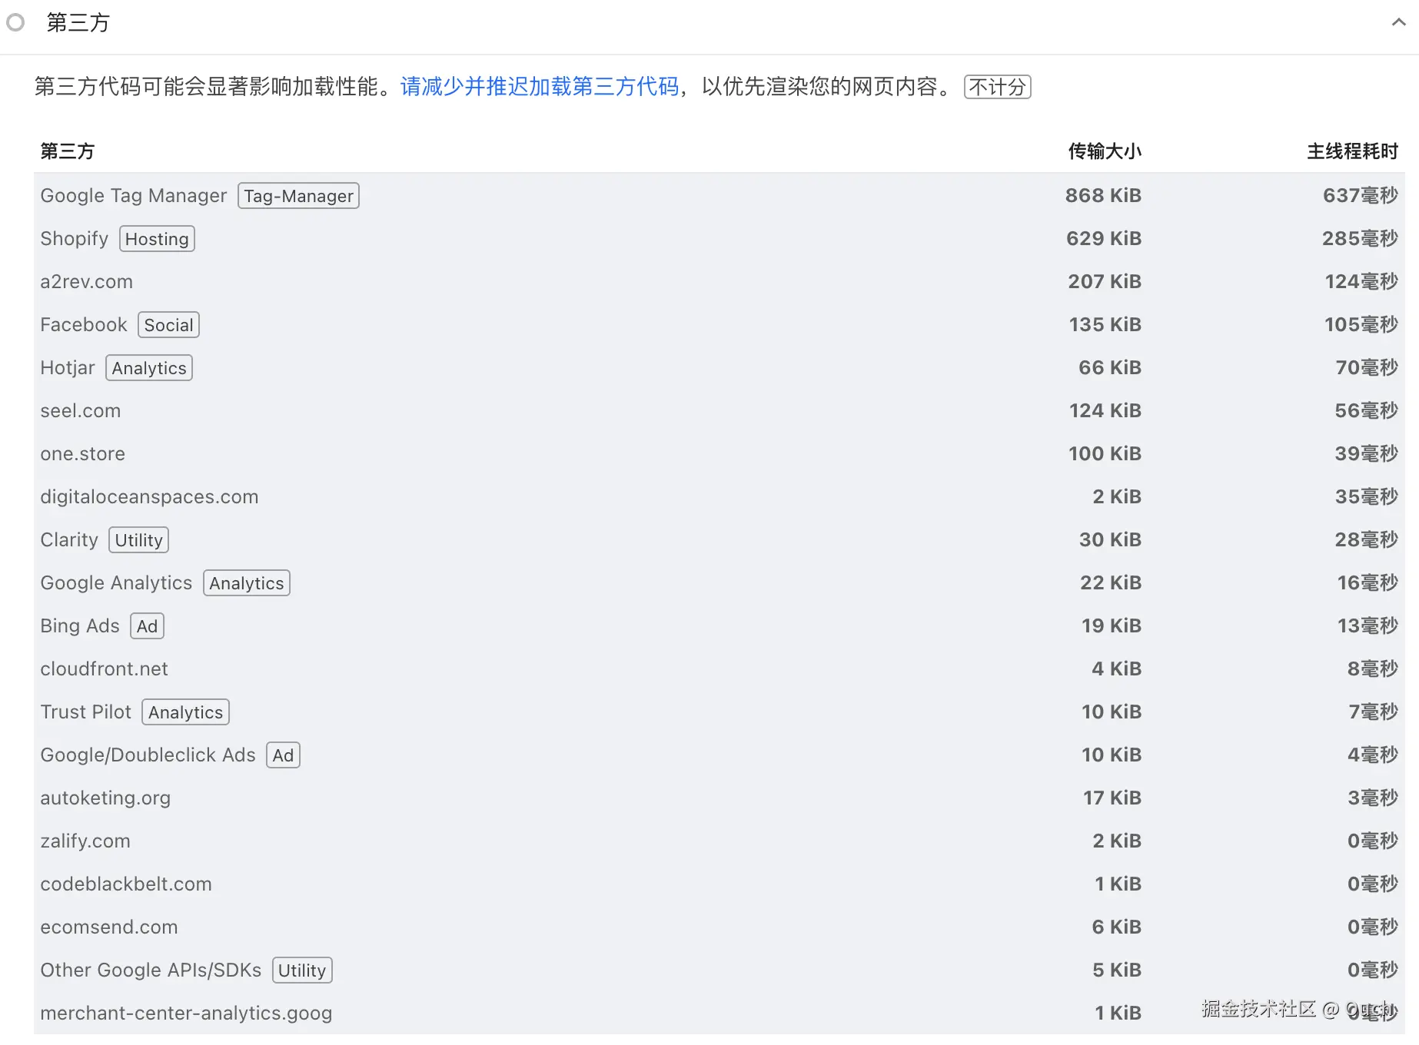The image size is (1419, 1045).
Task: Open the 请减少并推迟加载第三方代码 link
Action: [x=540, y=87]
